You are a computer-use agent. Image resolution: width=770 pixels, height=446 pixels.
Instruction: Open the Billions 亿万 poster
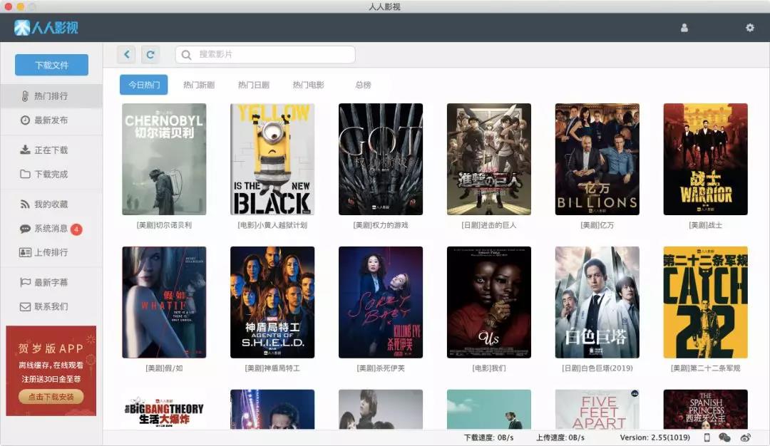pos(597,159)
